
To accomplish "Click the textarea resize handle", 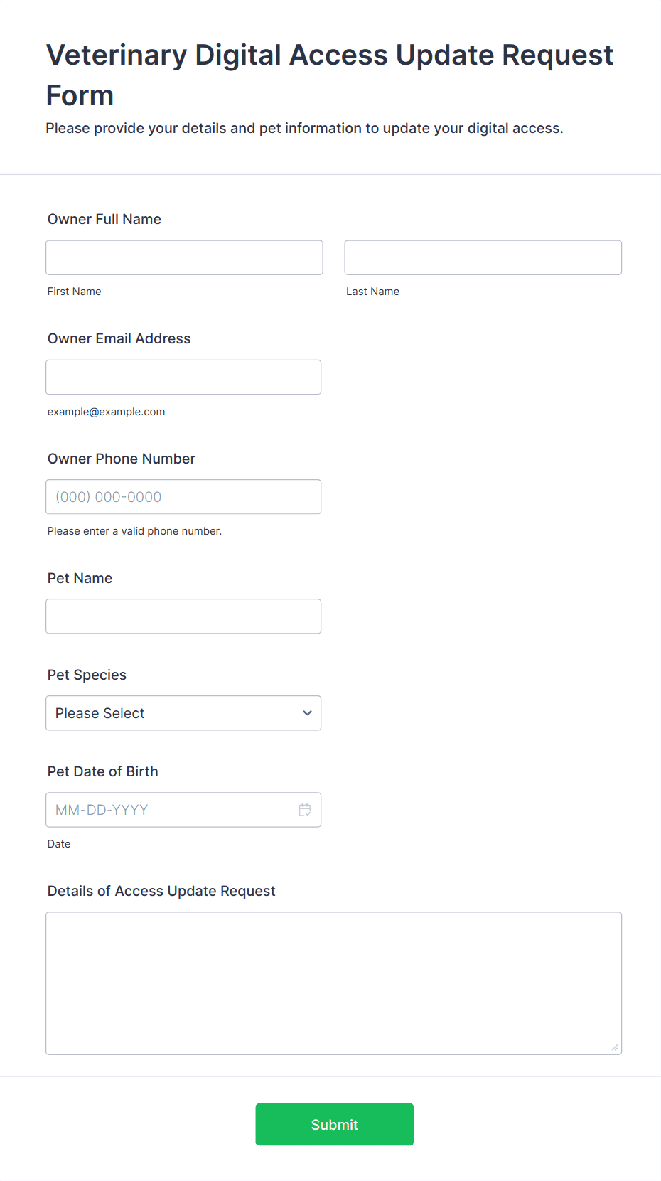I will (x=615, y=1047).
